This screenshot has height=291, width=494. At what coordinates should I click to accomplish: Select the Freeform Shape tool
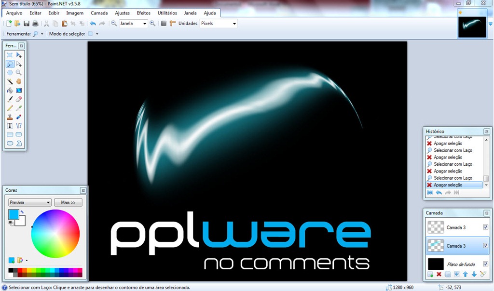(19, 143)
